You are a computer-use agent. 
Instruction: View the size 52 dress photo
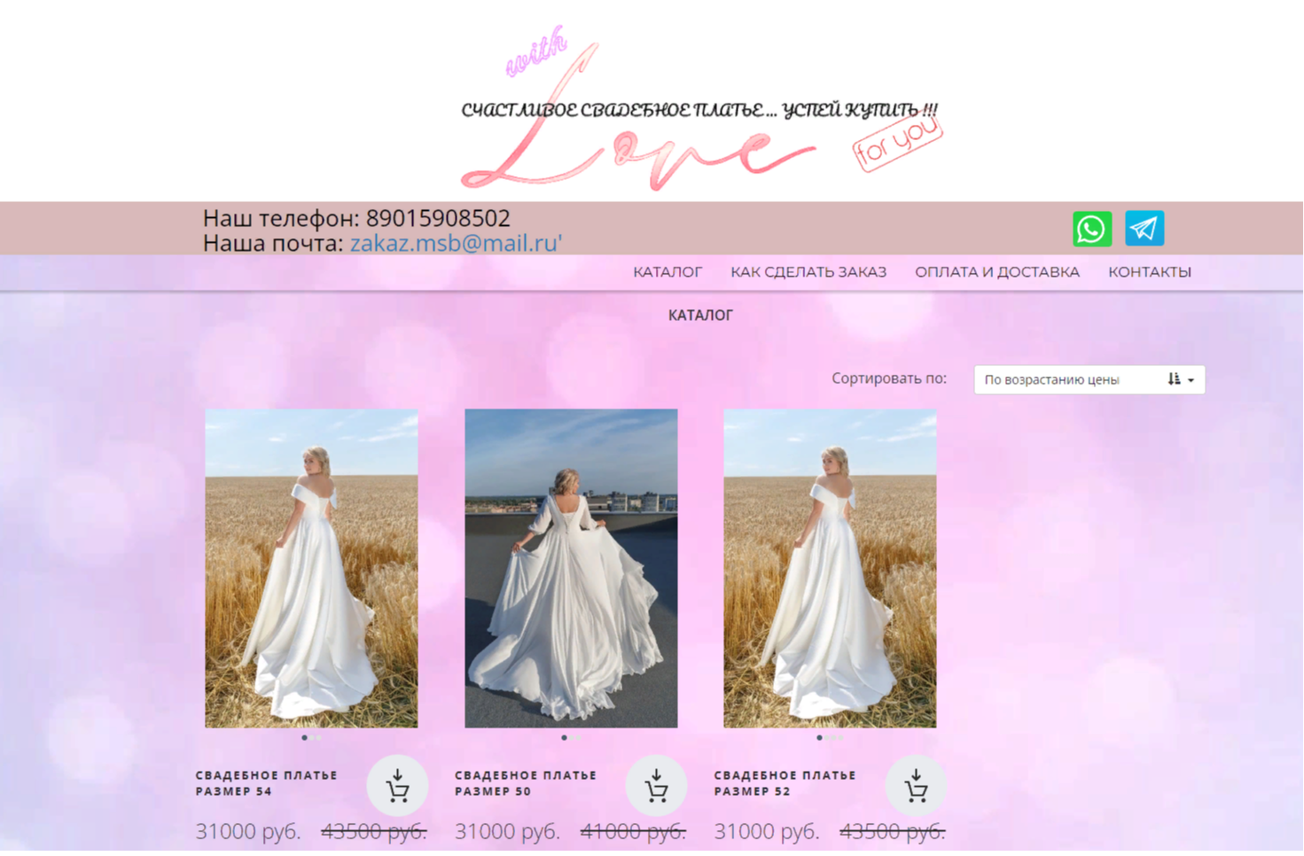click(x=830, y=568)
